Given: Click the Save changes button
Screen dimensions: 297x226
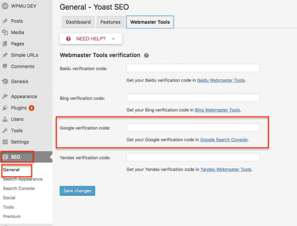Looking at the screenshot, I should click(77, 190).
